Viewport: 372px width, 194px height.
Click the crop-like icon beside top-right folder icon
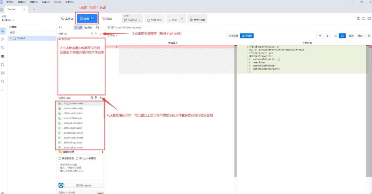tap(358, 18)
